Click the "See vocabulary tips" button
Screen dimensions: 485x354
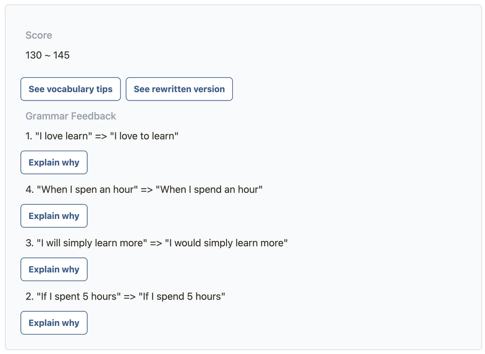[x=70, y=89]
